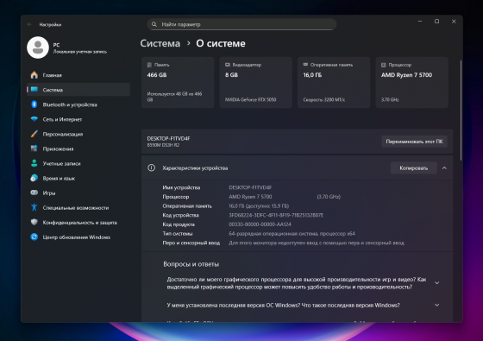Click the info icon beside Характеристики устройства

(x=151, y=167)
